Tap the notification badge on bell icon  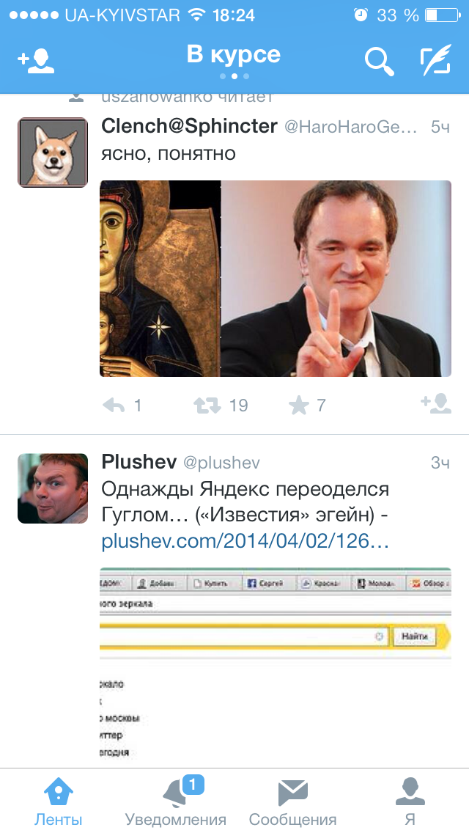click(193, 784)
